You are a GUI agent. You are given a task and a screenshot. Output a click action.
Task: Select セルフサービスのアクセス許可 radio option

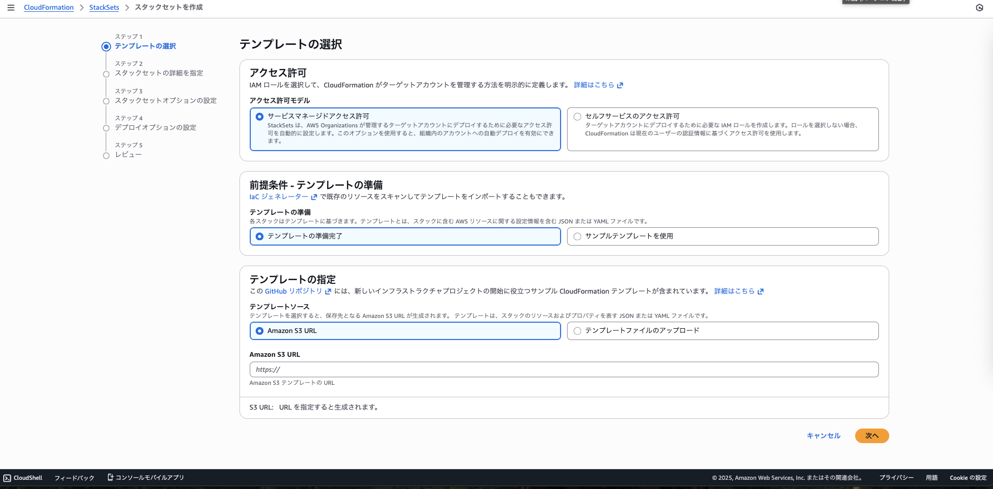pos(577,116)
